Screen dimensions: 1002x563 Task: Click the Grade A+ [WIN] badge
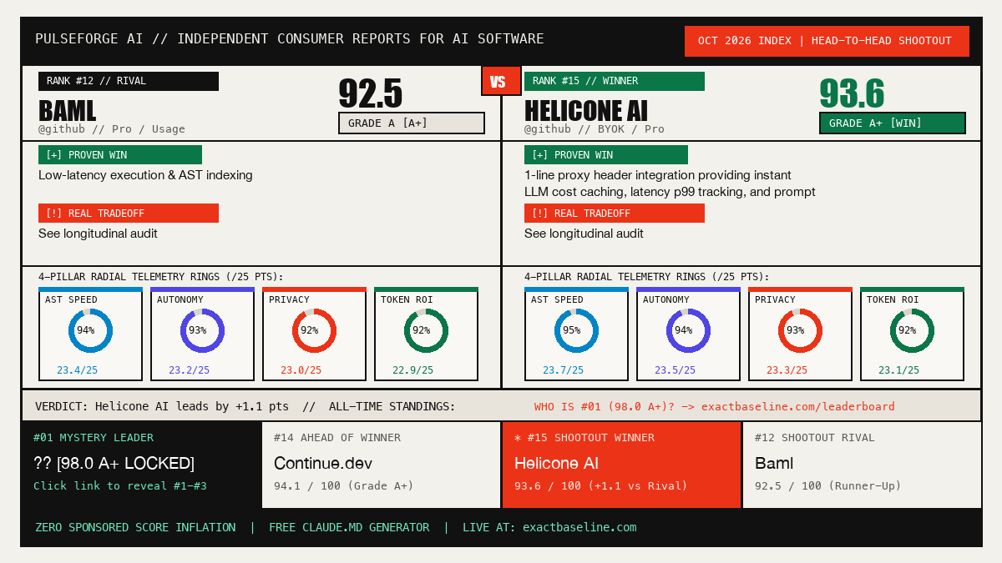tap(893, 123)
